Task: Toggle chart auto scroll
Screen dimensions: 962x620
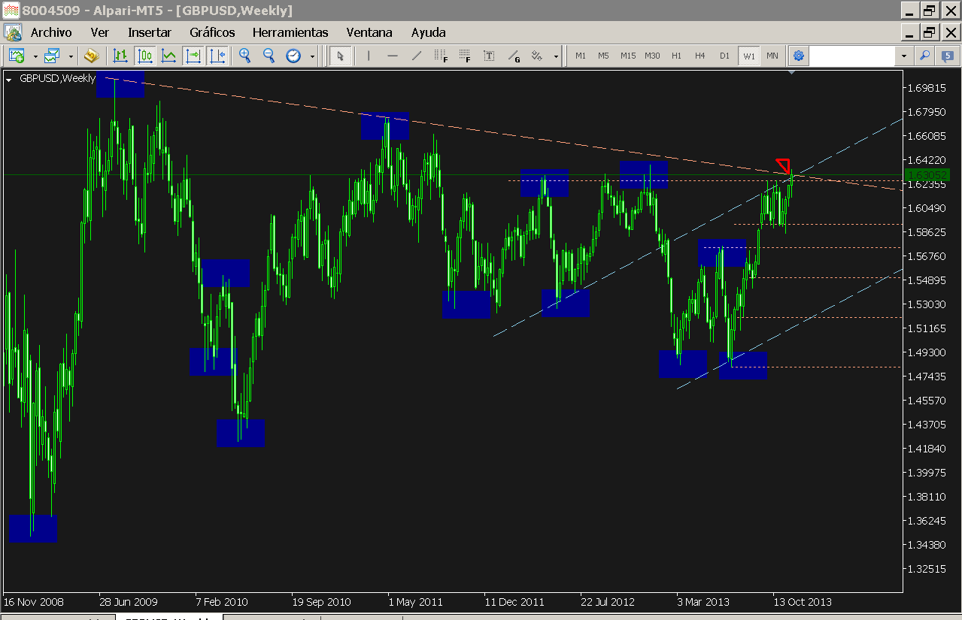Action: tap(193, 56)
